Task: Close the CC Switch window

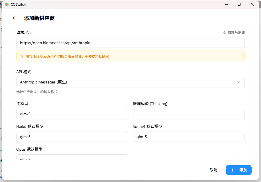Action: [252, 4]
